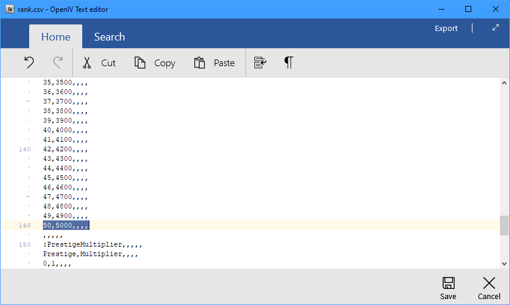This screenshot has width=510, height=305.
Task: Toggle fullscreen with the expand arrows icon
Action: [495, 28]
